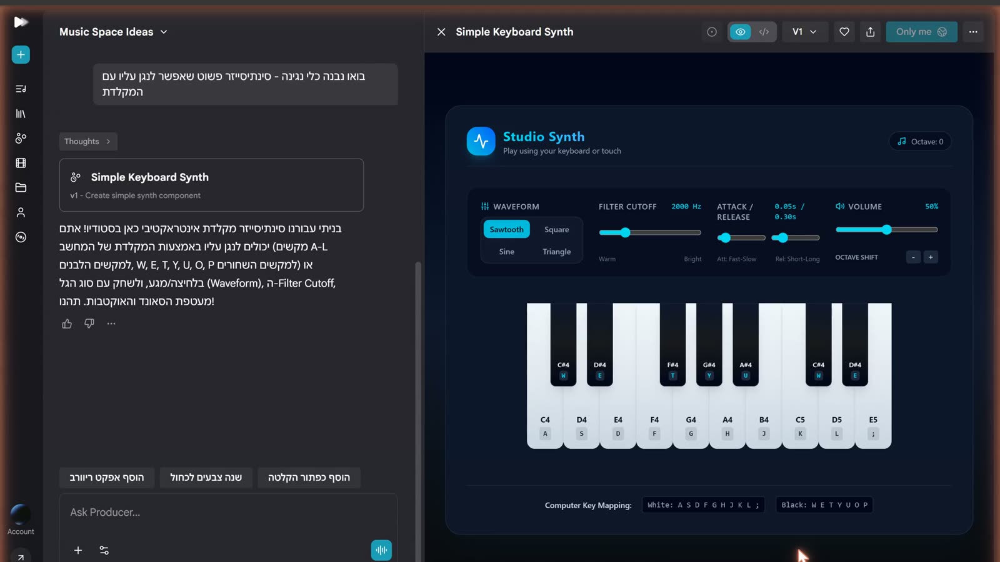This screenshot has width=1000, height=562.
Task: Open the Simple Keyboard Synth v1 card
Action: pos(211,185)
